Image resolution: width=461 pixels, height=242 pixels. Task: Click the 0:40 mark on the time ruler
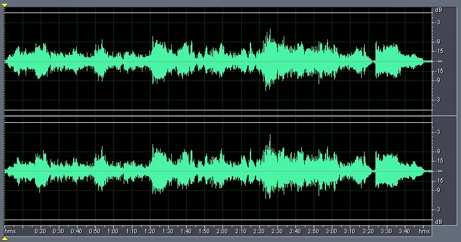point(76,231)
